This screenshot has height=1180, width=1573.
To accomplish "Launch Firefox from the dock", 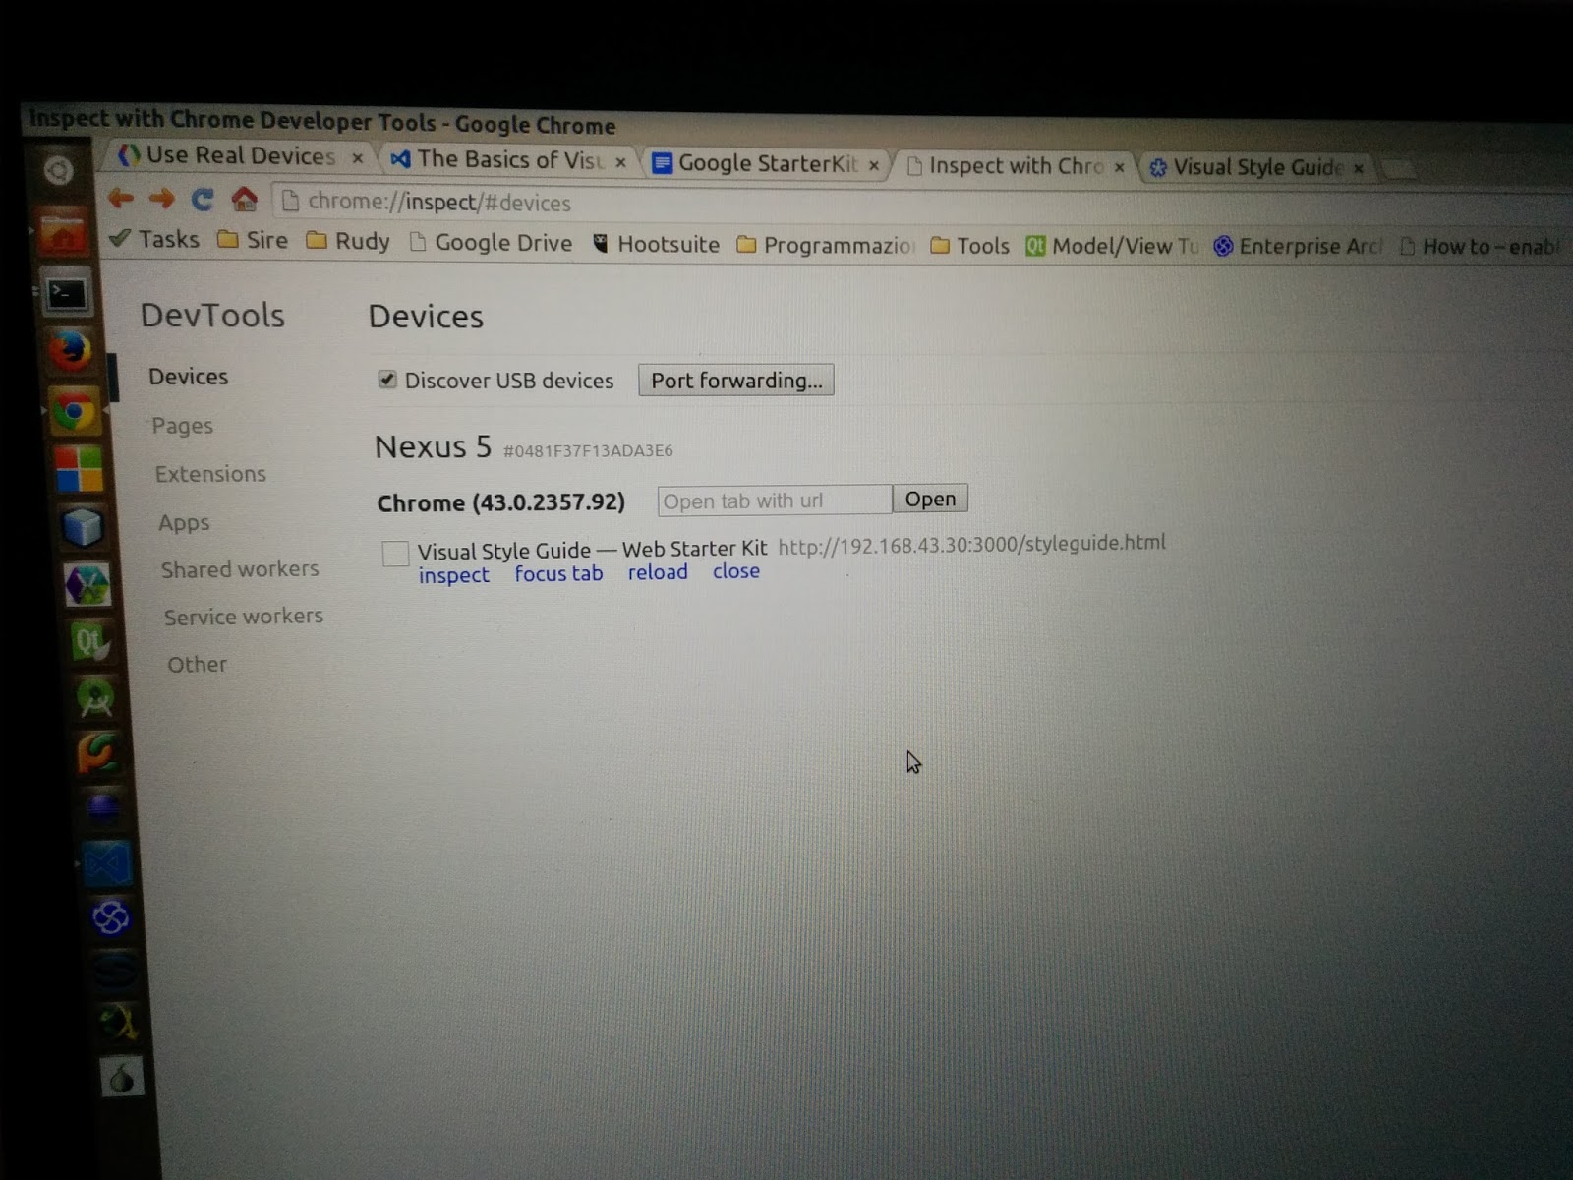I will point(70,350).
